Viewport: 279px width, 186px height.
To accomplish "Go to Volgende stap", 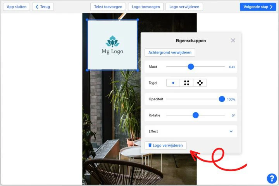I will [258, 7].
